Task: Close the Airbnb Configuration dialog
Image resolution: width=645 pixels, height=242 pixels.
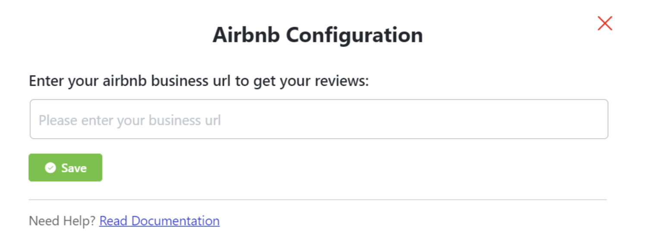Action: coord(605,23)
